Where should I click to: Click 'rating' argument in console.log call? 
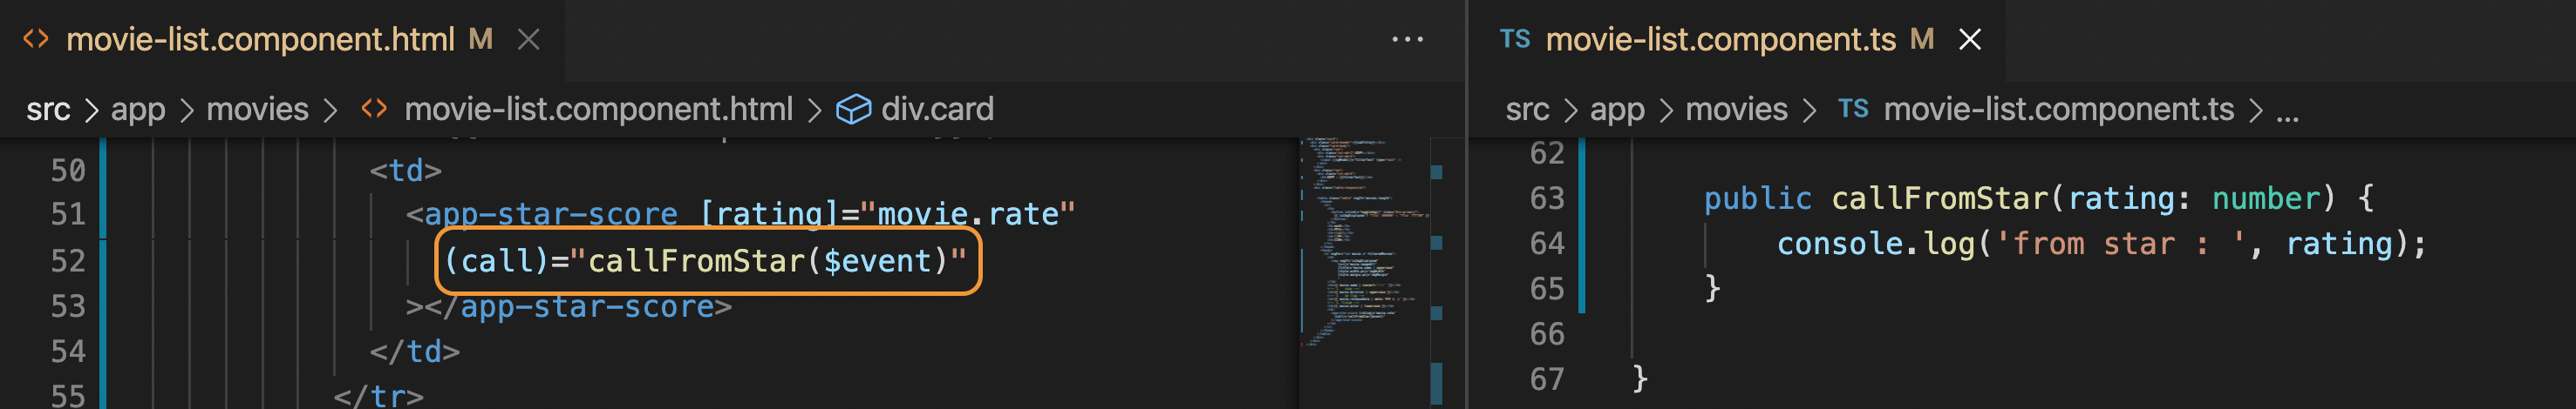pos(2339,244)
